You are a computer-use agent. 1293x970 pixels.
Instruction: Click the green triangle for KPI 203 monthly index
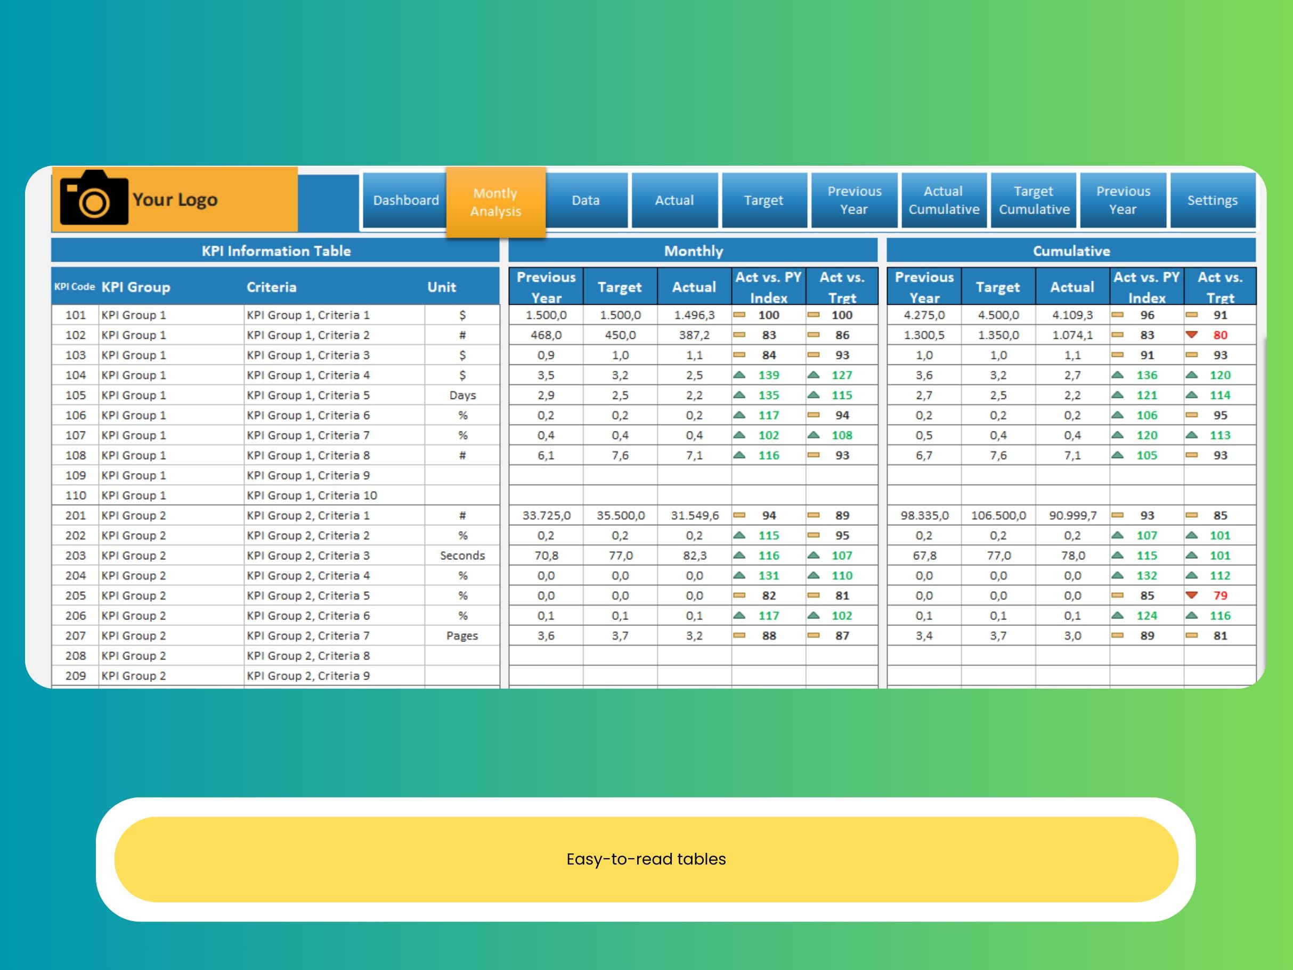point(741,555)
